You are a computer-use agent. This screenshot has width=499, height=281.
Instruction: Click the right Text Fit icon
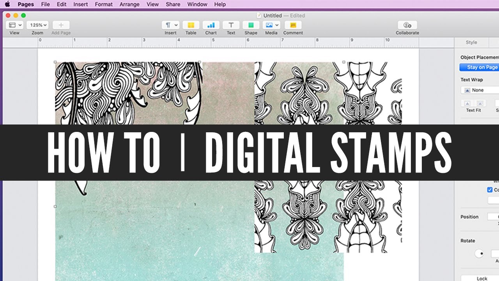[480, 103]
